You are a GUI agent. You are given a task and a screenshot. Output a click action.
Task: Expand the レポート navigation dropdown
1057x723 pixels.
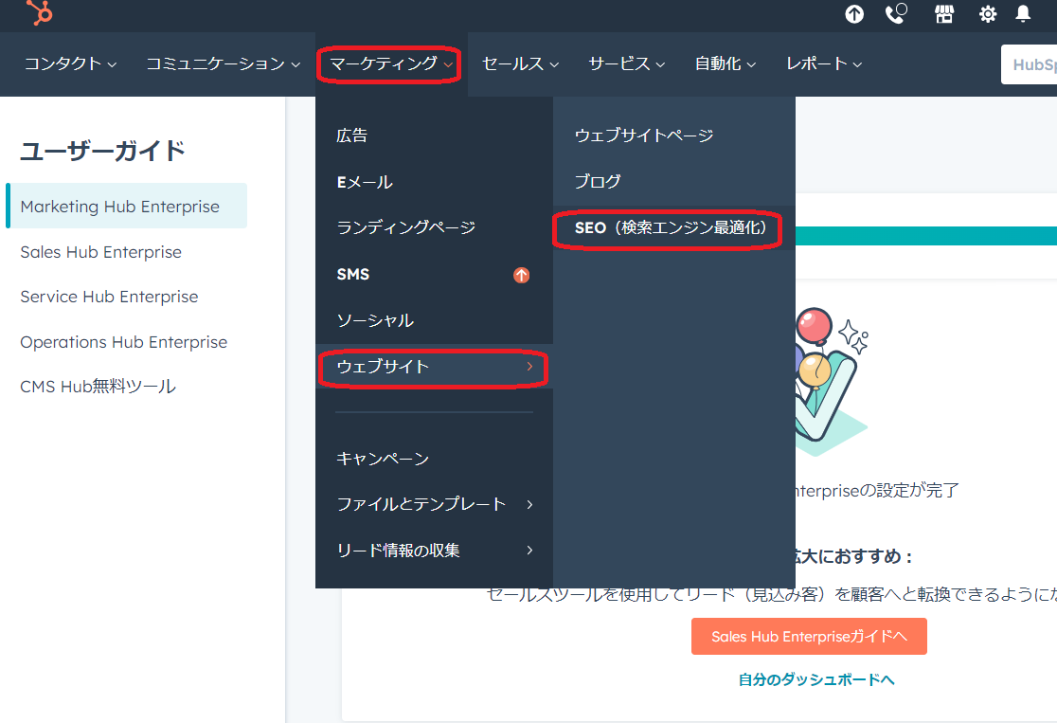point(824,64)
